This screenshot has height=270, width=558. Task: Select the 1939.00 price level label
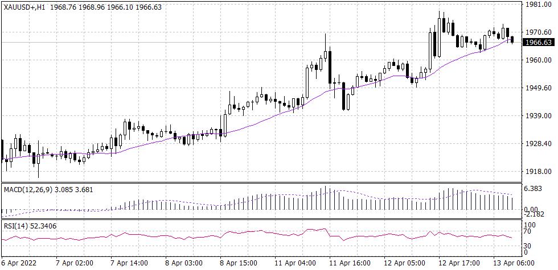(538, 116)
